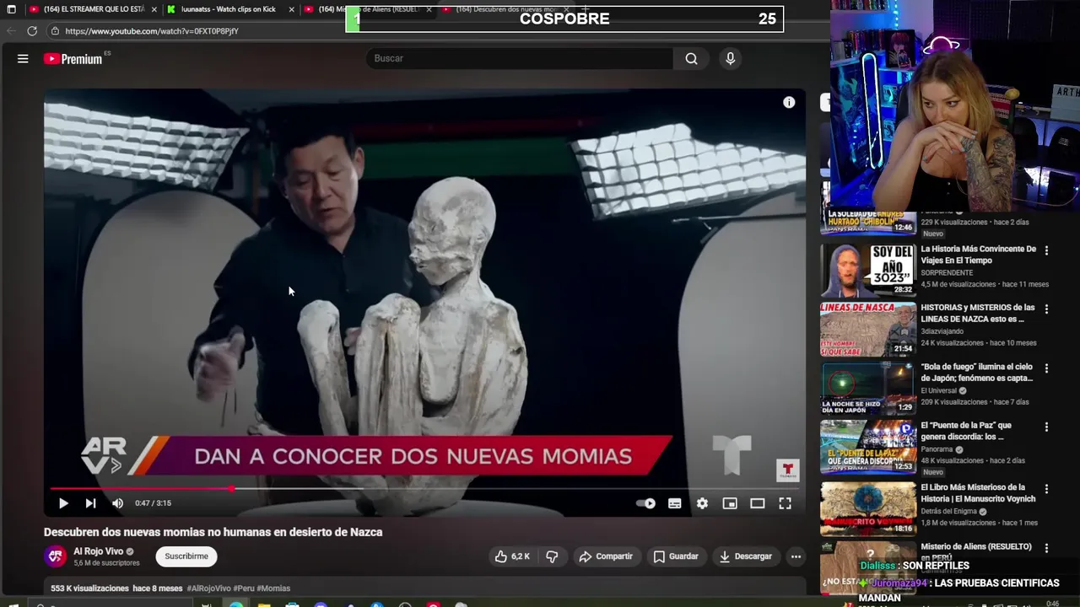This screenshot has width=1080, height=607.
Task: Open the browser tab actions icon
Action: click(x=11, y=9)
